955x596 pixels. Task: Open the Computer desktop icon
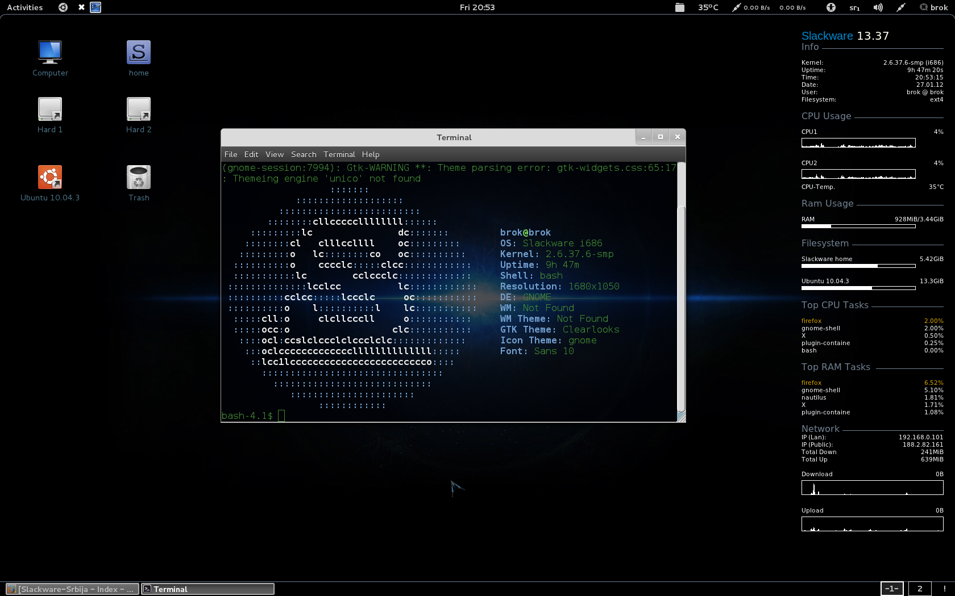point(50,53)
